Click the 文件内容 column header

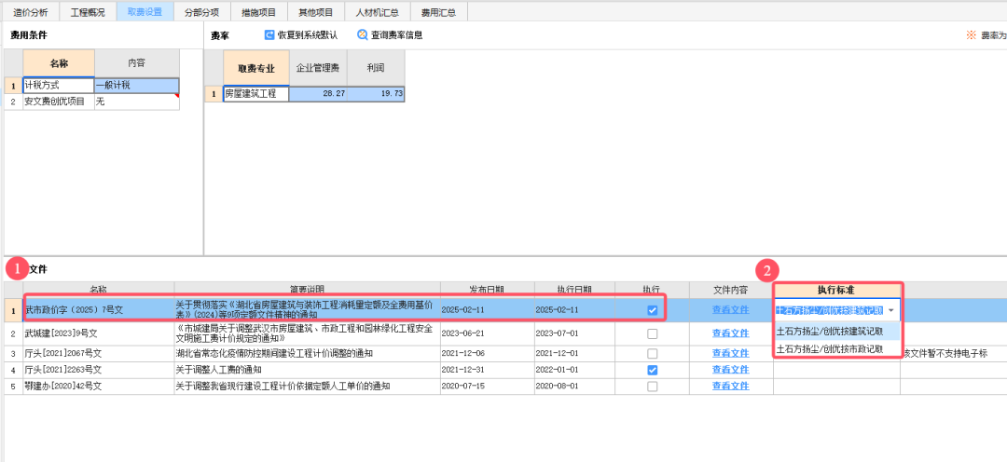click(731, 290)
